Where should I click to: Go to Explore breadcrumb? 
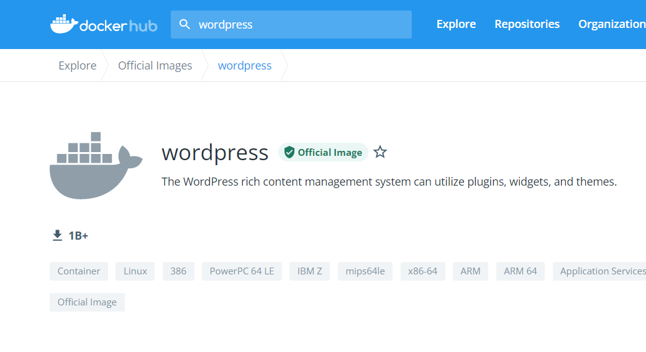point(78,65)
